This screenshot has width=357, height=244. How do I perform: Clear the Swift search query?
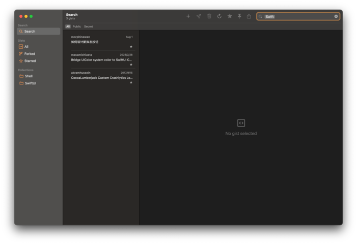(336, 16)
